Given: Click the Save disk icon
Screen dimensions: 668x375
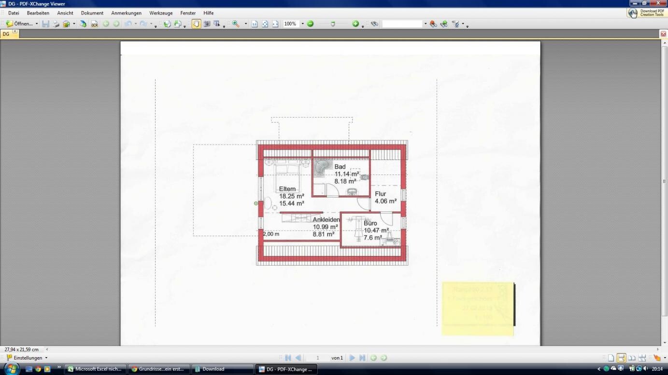Looking at the screenshot, I should coord(45,24).
